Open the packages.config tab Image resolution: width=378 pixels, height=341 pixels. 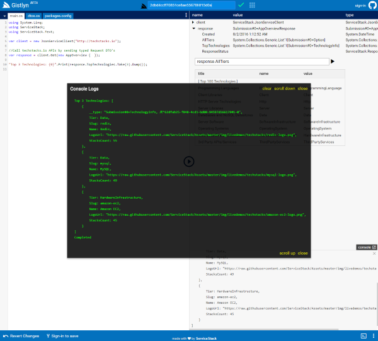58,16
